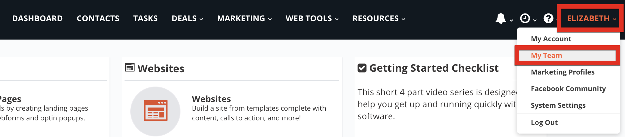Screen dimensions: 625x137
Task: Expand the Web Tools dropdown menu
Action: pyautogui.click(x=312, y=18)
